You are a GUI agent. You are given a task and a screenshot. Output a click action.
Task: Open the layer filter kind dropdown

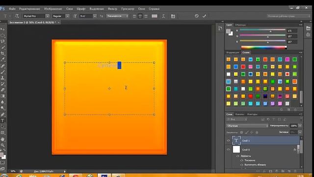click(x=237, y=119)
